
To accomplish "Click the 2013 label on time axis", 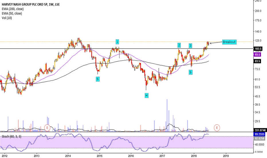I will tap(37, 156).
